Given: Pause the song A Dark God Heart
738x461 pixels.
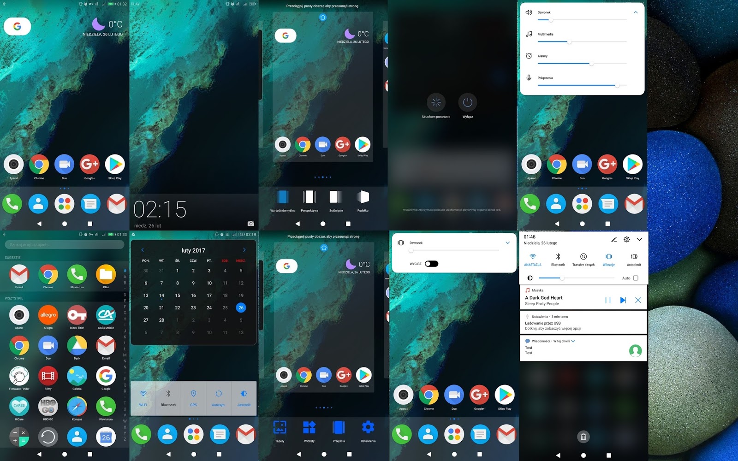Looking at the screenshot, I should pos(608,300).
